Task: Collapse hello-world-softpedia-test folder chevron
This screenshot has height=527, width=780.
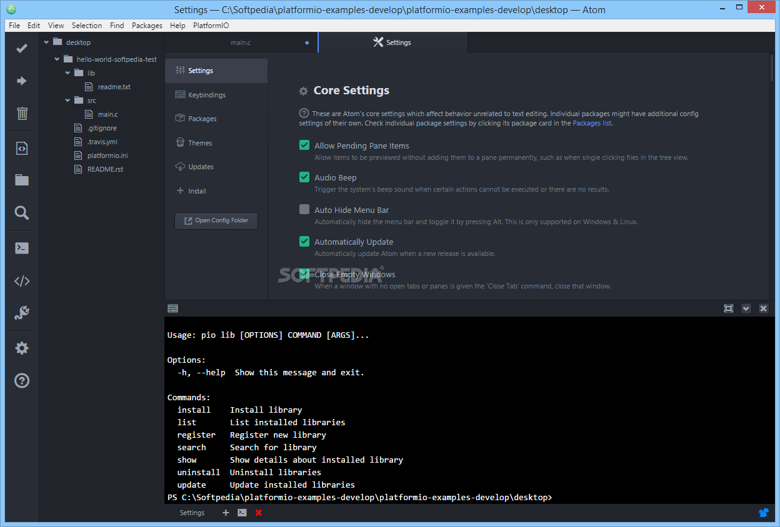Action: (57, 59)
